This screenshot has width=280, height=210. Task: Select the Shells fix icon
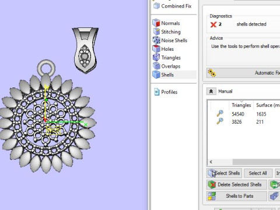click(x=156, y=75)
